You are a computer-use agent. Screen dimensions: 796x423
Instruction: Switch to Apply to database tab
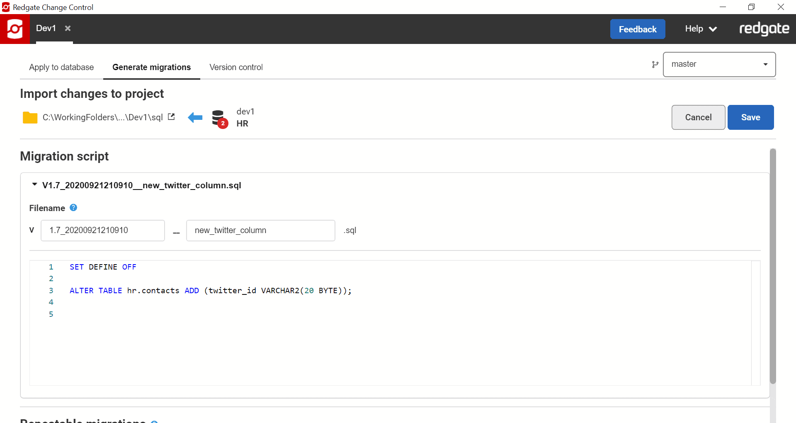tap(61, 67)
